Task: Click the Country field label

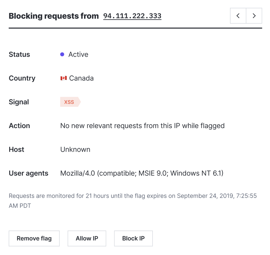Action: click(22, 78)
